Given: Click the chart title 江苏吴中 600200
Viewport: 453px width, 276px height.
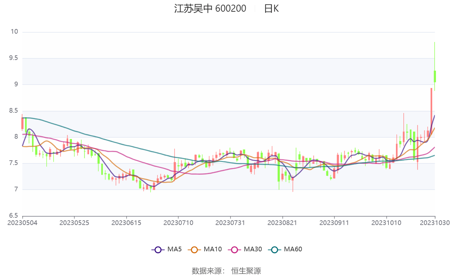Looking at the screenshot, I should (210, 9).
